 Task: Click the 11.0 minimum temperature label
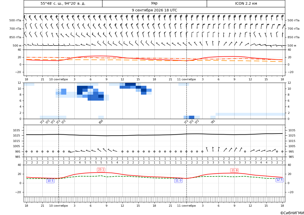point(178,180)
